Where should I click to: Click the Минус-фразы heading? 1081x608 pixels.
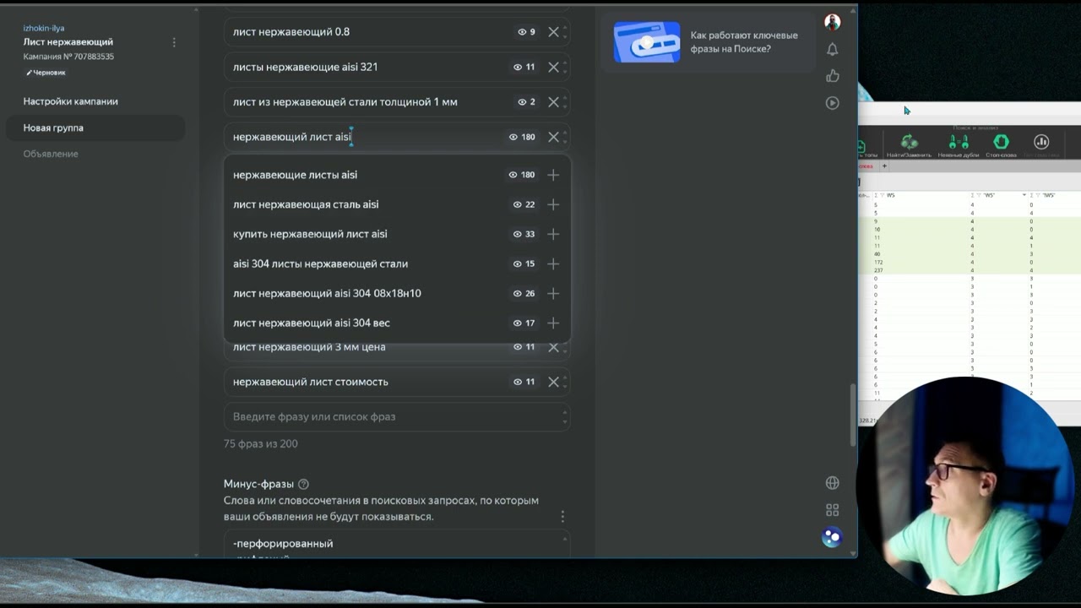tap(258, 484)
